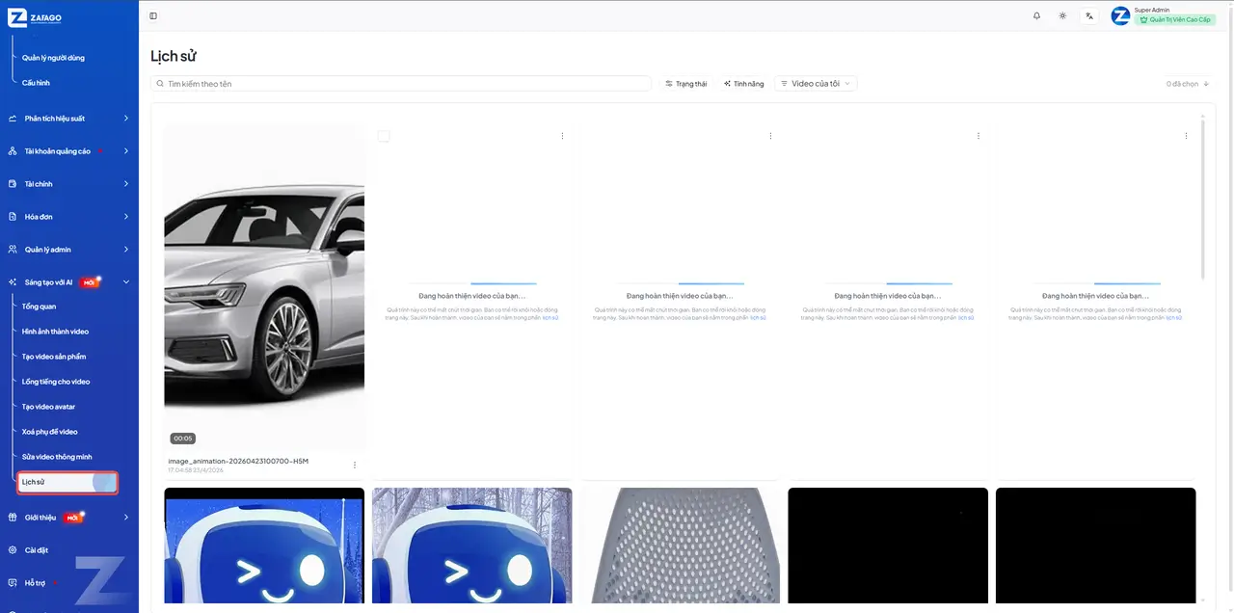Open Xoá phụ đề video

tap(50, 432)
